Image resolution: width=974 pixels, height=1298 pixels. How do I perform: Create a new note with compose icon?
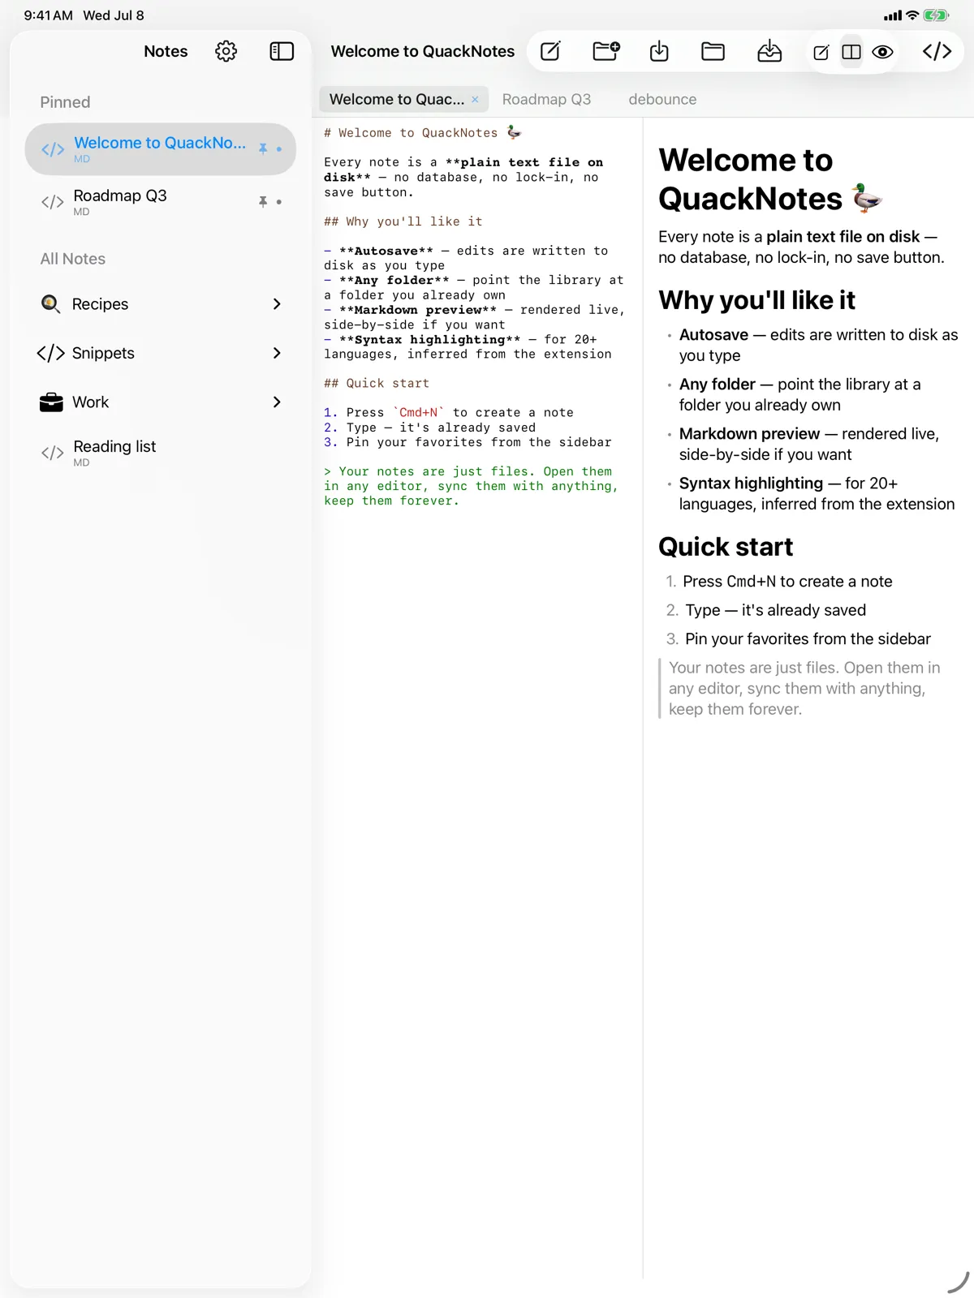(550, 51)
